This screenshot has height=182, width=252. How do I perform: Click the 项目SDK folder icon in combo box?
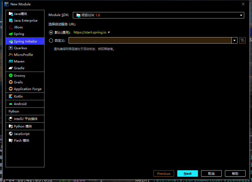[78, 15]
